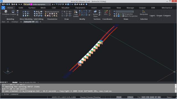Toggle TILE in status bar
177x99 pixels.
point(139,97)
